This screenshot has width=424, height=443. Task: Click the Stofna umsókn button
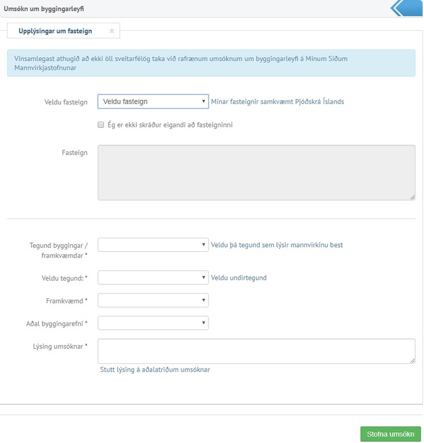[390, 434]
